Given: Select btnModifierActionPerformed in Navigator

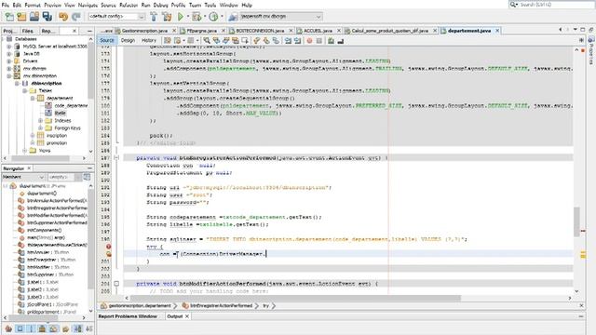Looking at the screenshot, I should 57,215.
